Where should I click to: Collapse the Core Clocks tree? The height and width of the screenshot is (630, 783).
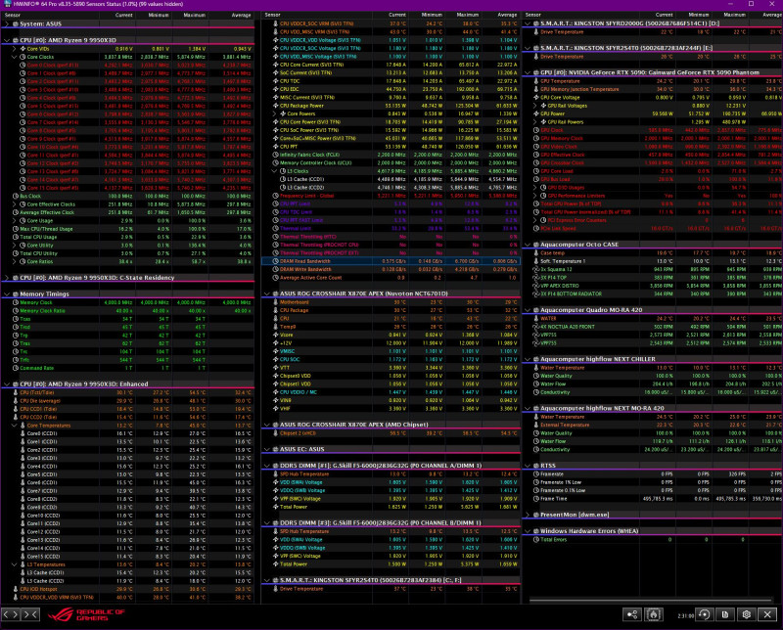tap(15, 57)
